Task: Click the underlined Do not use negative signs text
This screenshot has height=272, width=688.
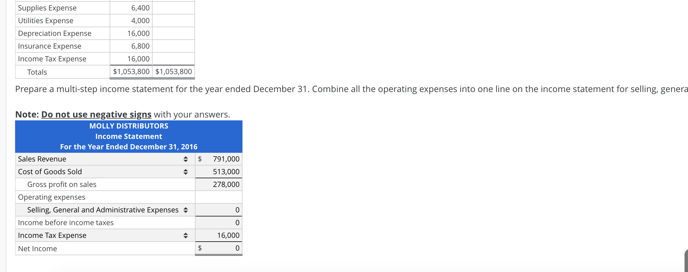Action: [x=96, y=115]
